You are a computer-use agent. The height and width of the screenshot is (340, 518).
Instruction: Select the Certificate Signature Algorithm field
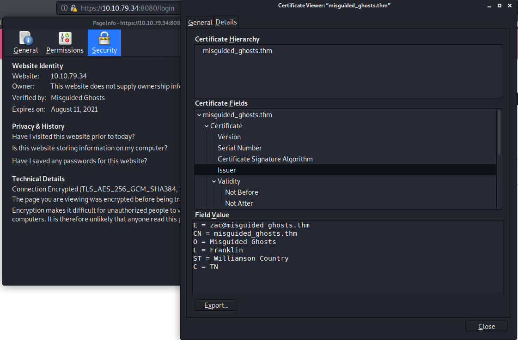pos(265,159)
